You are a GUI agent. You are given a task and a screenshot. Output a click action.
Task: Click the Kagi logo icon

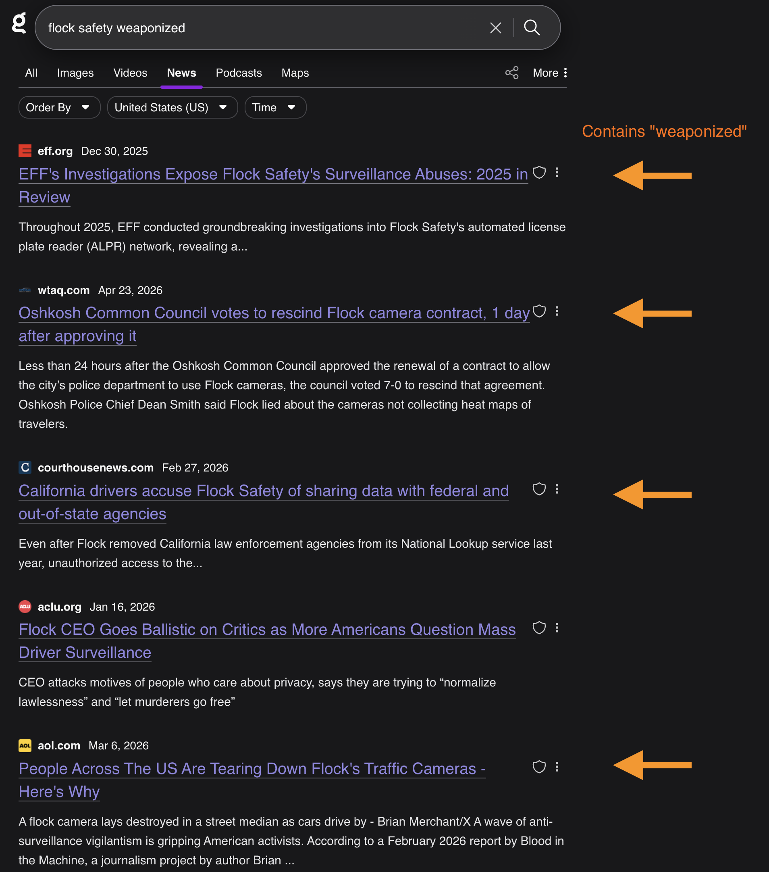pyautogui.click(x=19, y=23)
